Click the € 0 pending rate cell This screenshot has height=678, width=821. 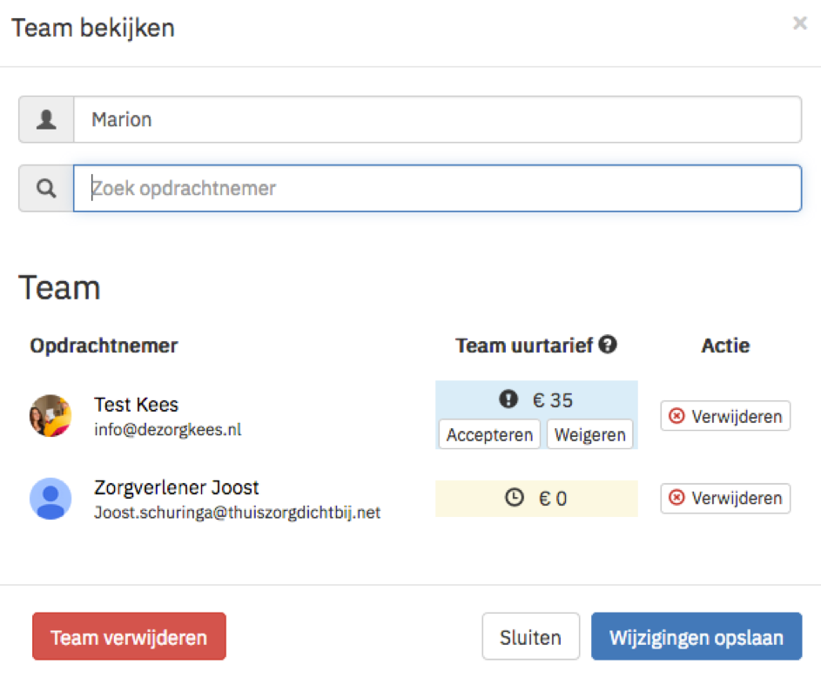(x=536, y=498)
